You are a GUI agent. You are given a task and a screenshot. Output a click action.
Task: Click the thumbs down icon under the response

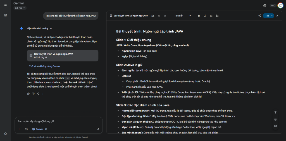pos(33,94)
